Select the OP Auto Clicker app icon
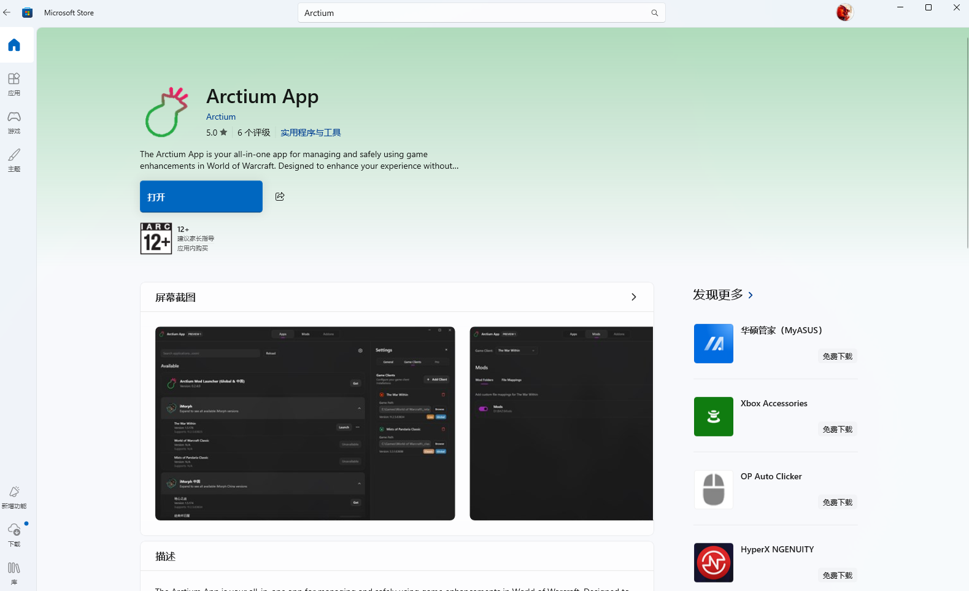Viewport: 969px width, 591px height. click(713, 490)
